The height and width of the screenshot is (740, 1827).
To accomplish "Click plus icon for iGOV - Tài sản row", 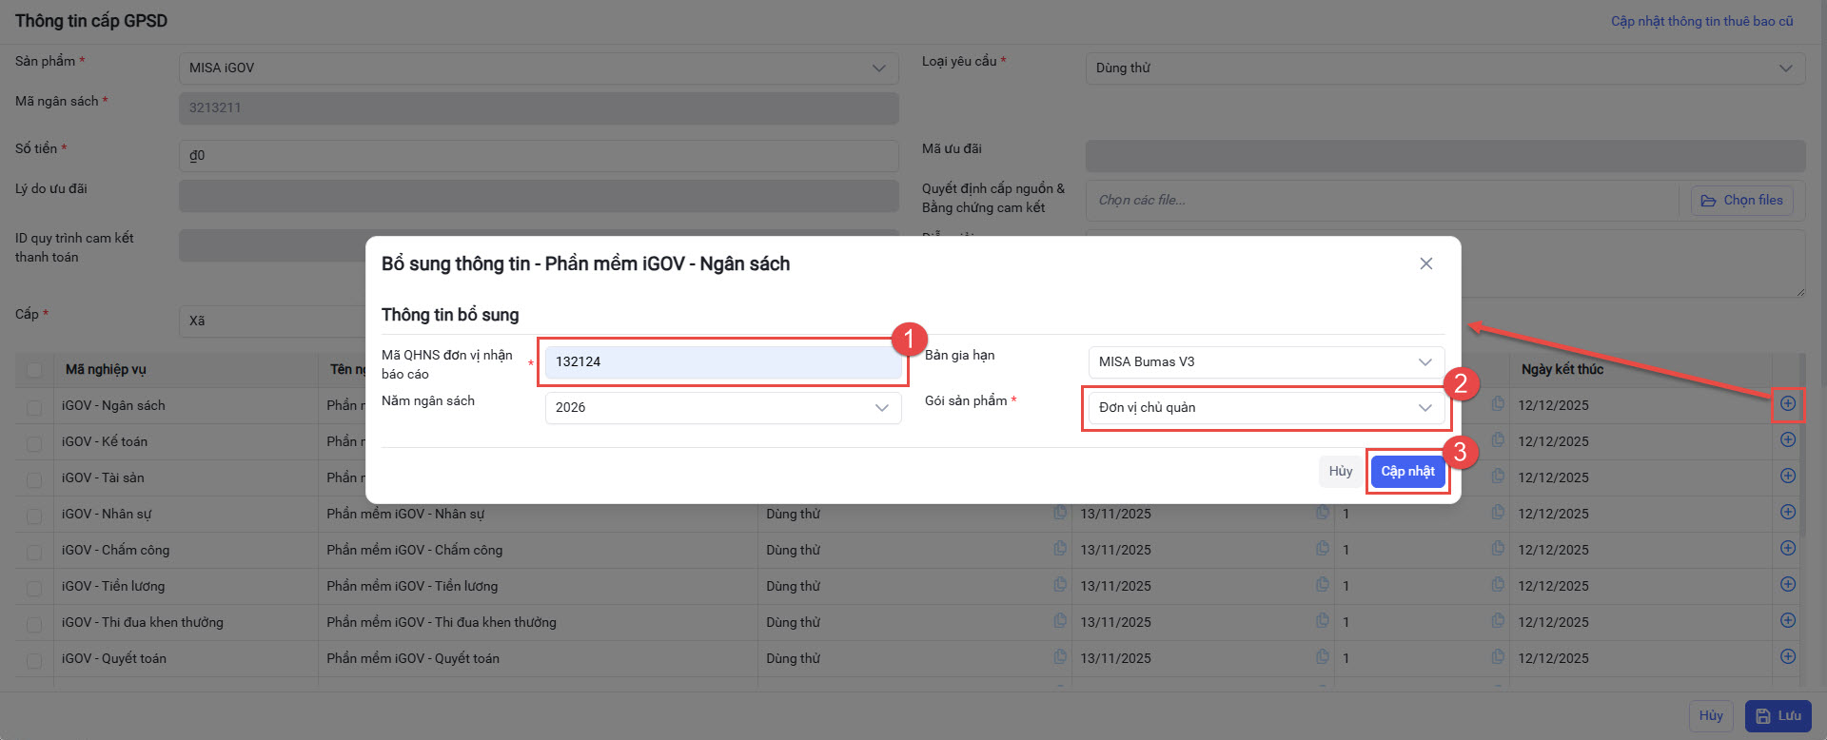I will (1788, 476).
